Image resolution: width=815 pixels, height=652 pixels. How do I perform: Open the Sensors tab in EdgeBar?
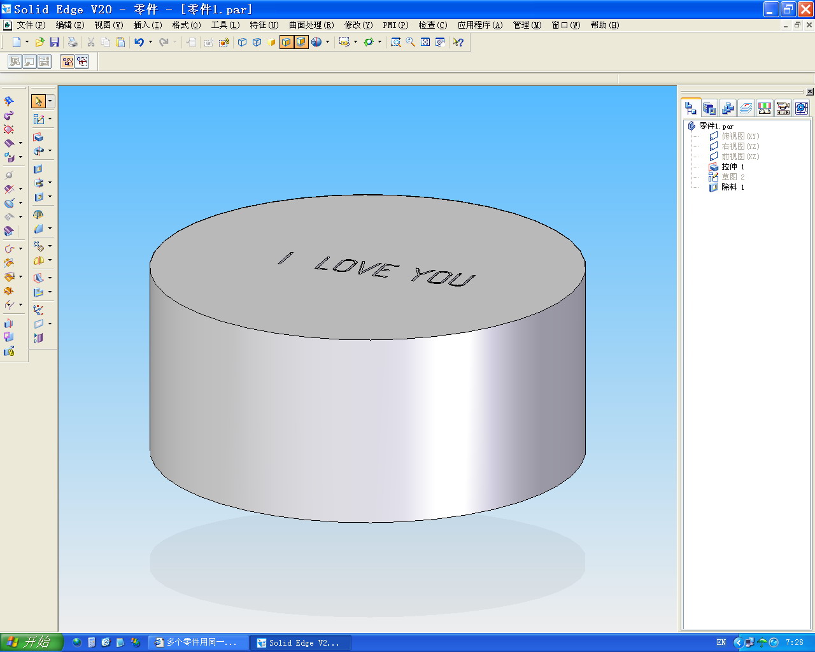pyautogui.click(x=764, y=108)
